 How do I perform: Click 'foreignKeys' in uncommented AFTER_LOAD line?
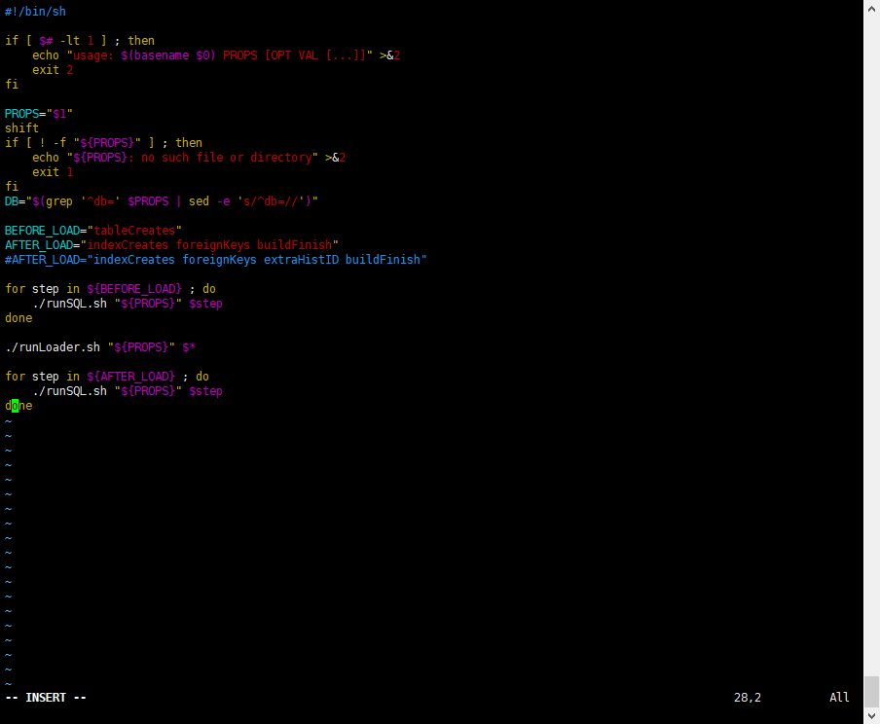(213, 244)
